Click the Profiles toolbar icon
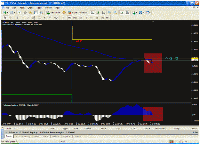This screenshot has height=144, width=200. (12, 12)
